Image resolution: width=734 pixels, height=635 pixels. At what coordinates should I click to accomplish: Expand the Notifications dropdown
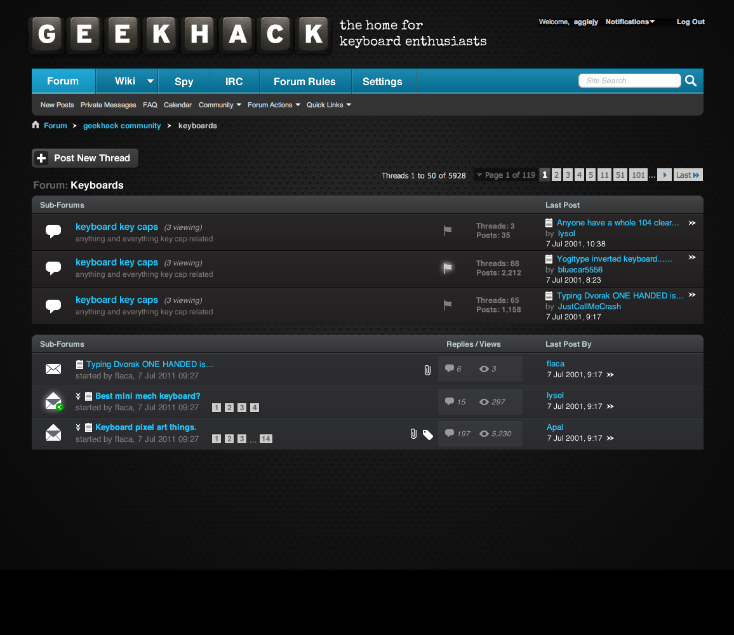629,22
